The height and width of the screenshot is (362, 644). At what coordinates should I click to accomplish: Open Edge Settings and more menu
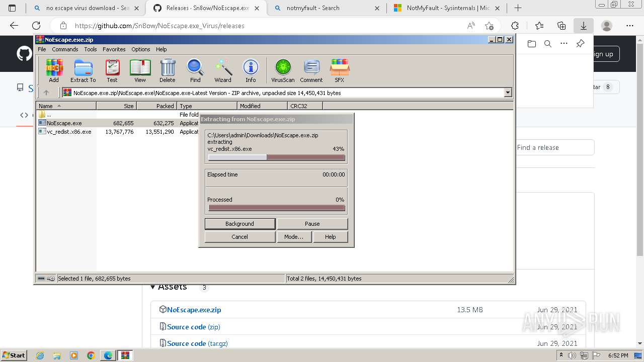630,26
